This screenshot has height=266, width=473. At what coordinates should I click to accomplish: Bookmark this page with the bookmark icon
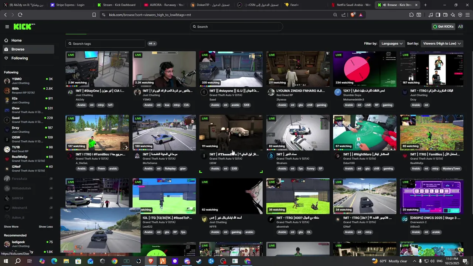point(94,15)
